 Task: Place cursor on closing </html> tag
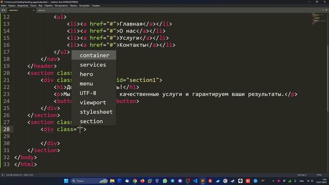25,164
